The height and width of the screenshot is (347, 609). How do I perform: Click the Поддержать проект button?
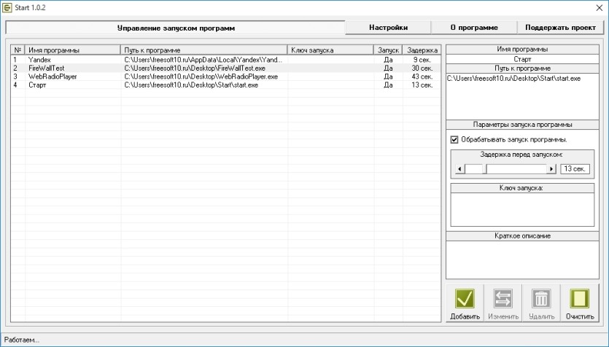pyautogui.click(x=560, y=28)
